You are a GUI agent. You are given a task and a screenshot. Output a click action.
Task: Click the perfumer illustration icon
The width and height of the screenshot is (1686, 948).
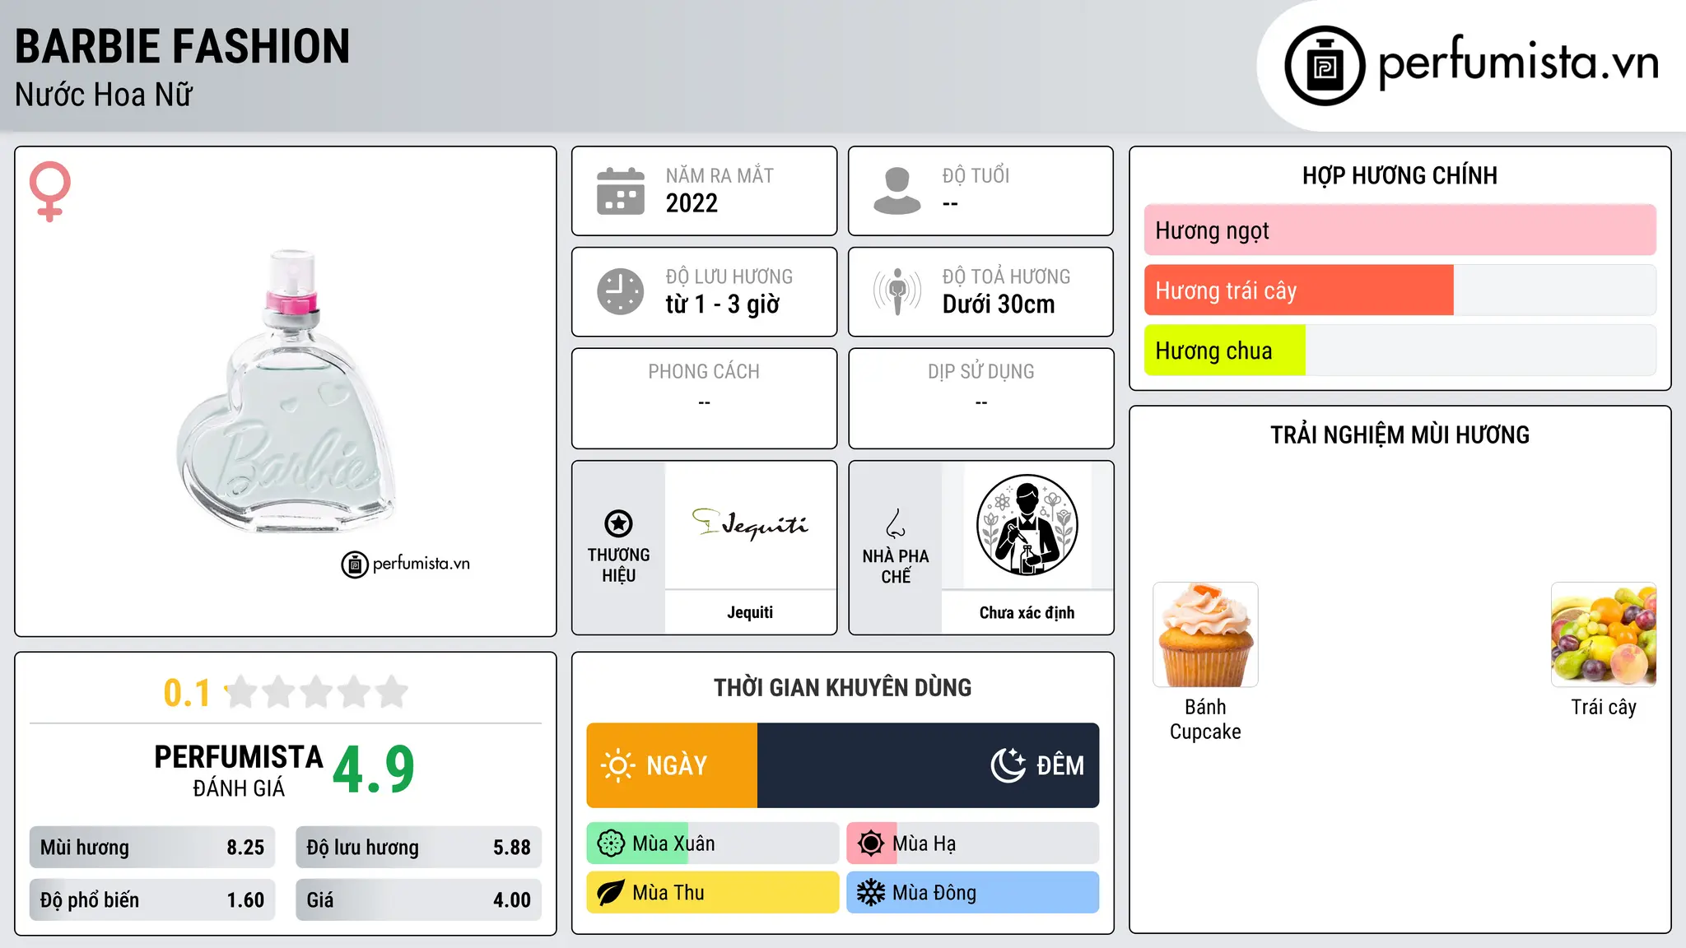click(1027, 525)
